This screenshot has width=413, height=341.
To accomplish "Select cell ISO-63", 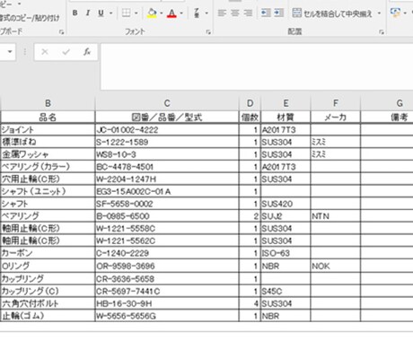I will click(x=286, y=253).
